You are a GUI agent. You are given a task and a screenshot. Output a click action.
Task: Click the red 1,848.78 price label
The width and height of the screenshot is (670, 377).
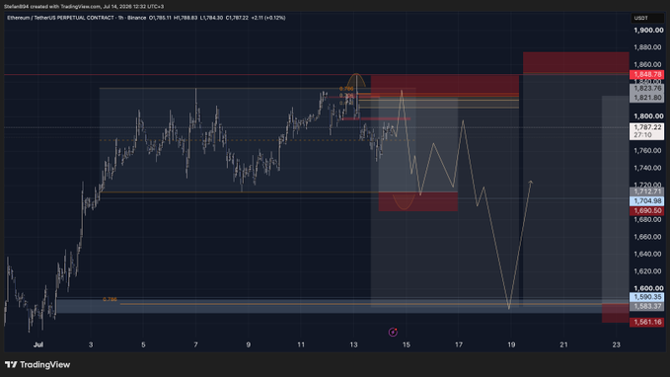[647, 74]
